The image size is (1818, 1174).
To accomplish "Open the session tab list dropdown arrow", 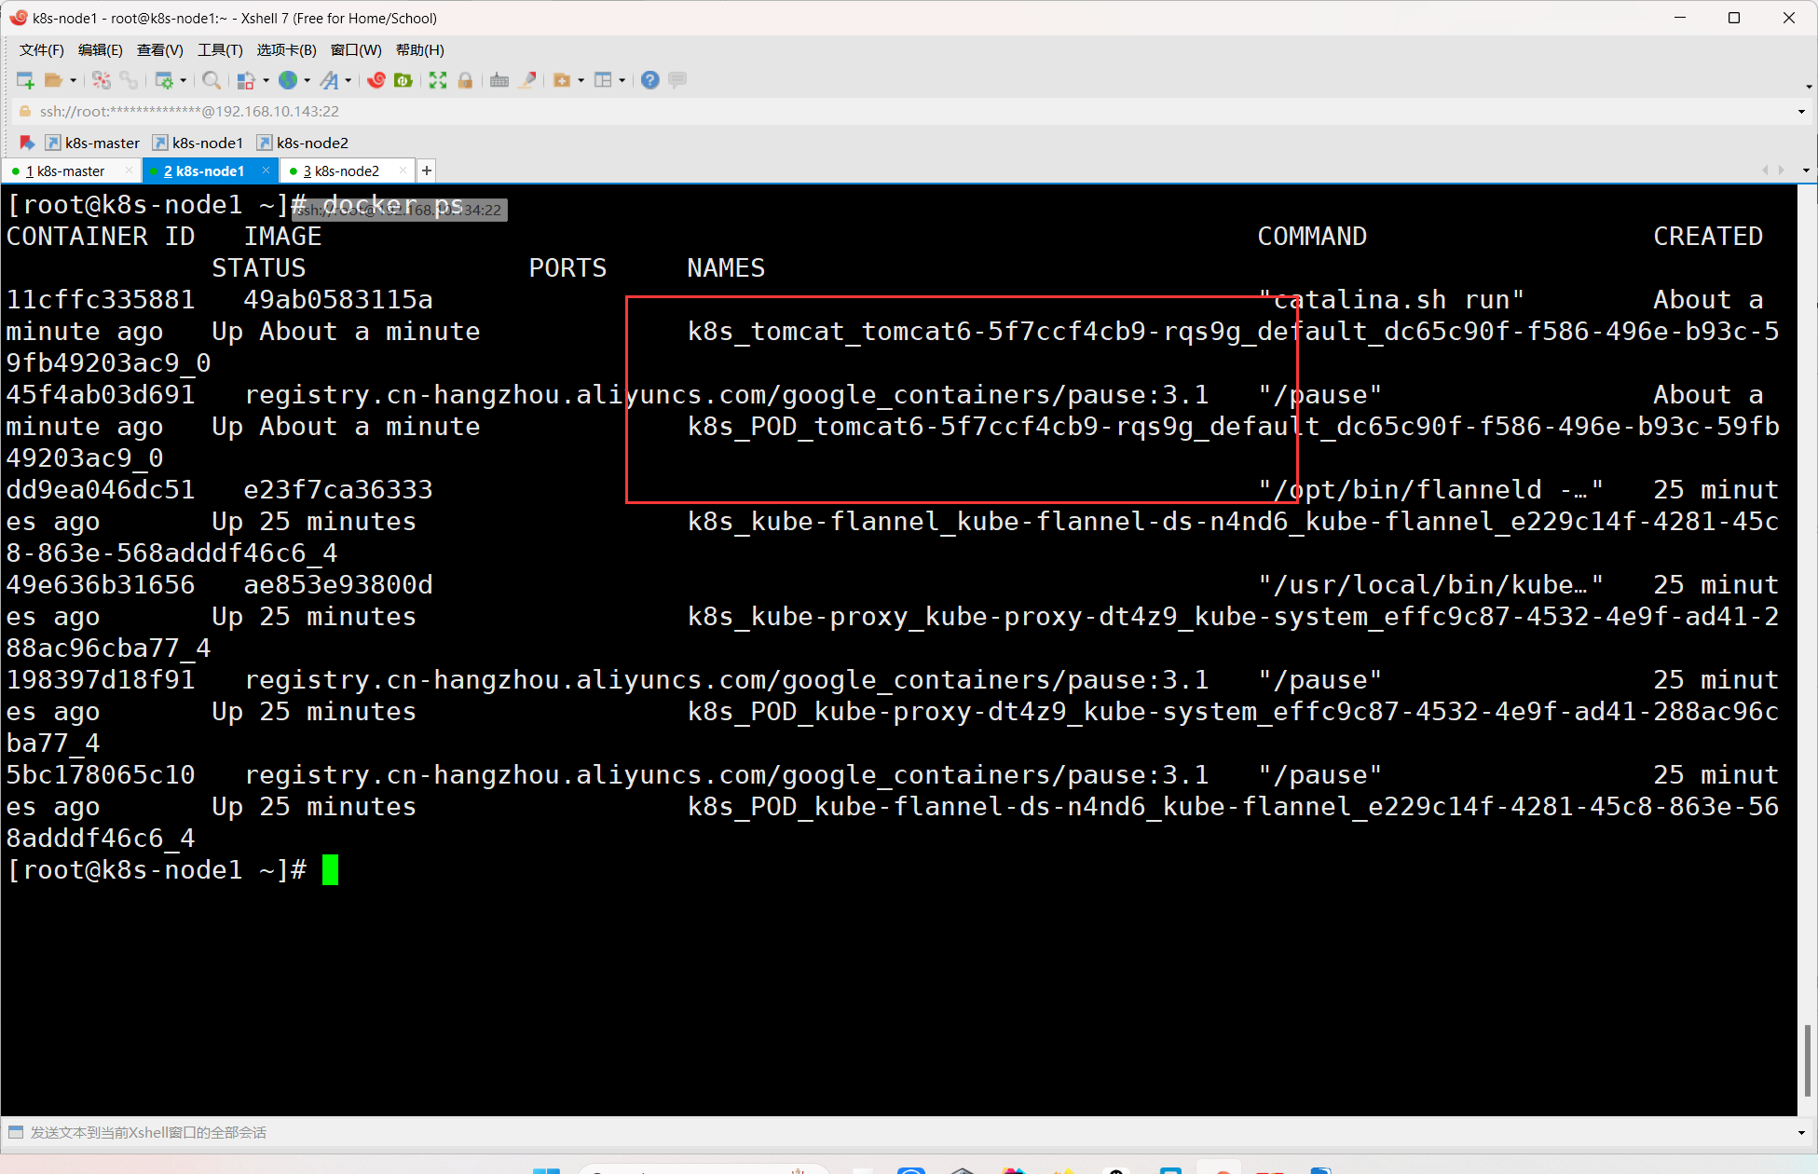I will coord(1806,171).
